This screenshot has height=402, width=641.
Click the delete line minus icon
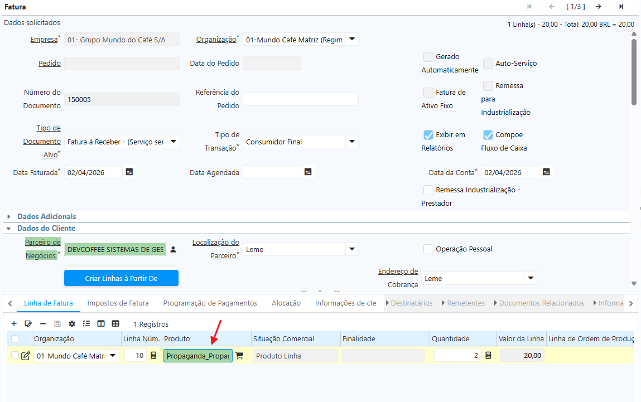[x=43, y=323]
